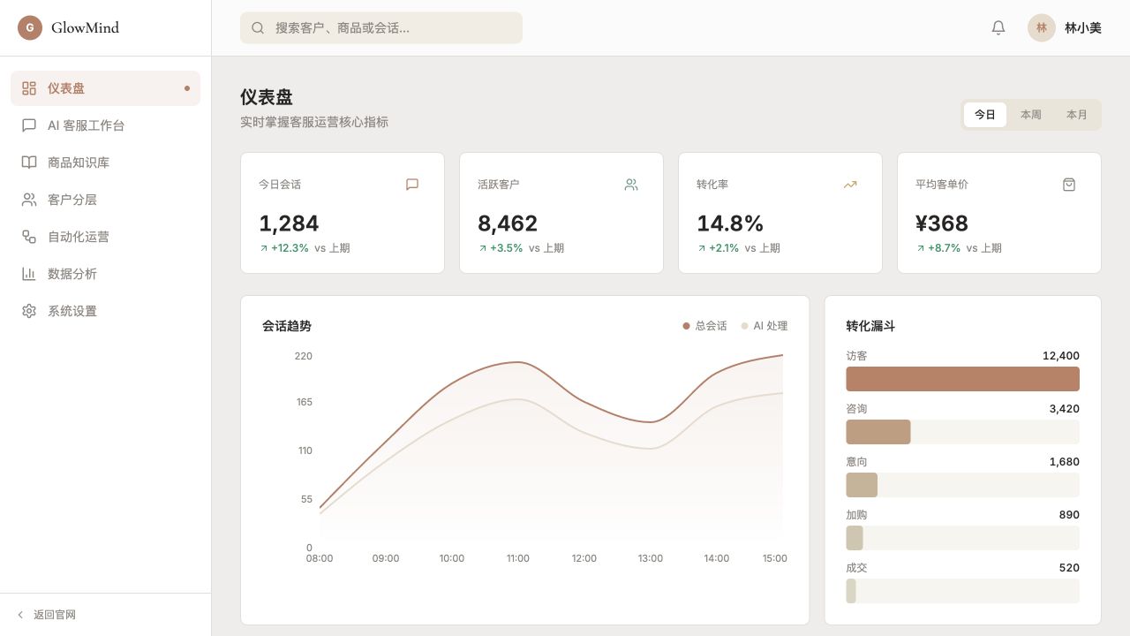This screenshot has width=1130, height=636.
Task: Open 商品知识库 in the sidebar
Action: [105, 163]
